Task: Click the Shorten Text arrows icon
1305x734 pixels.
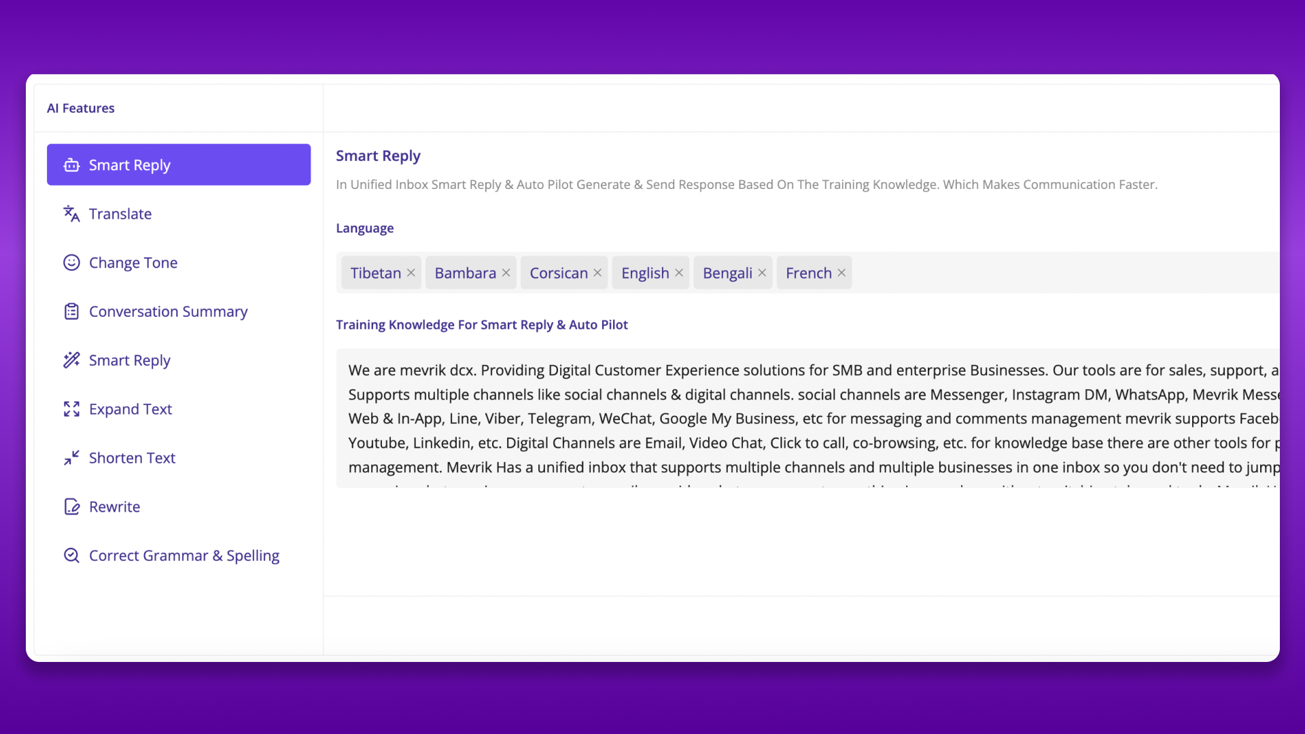Action: [71, 458]
